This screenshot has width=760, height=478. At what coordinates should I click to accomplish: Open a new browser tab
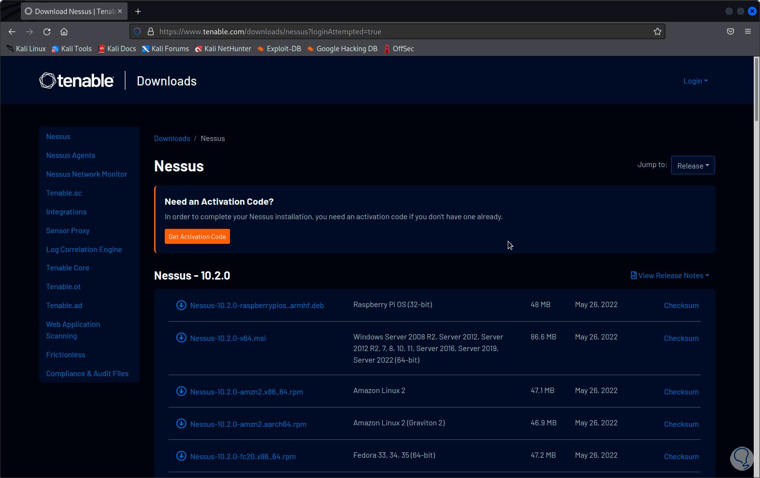coord(138,11)
